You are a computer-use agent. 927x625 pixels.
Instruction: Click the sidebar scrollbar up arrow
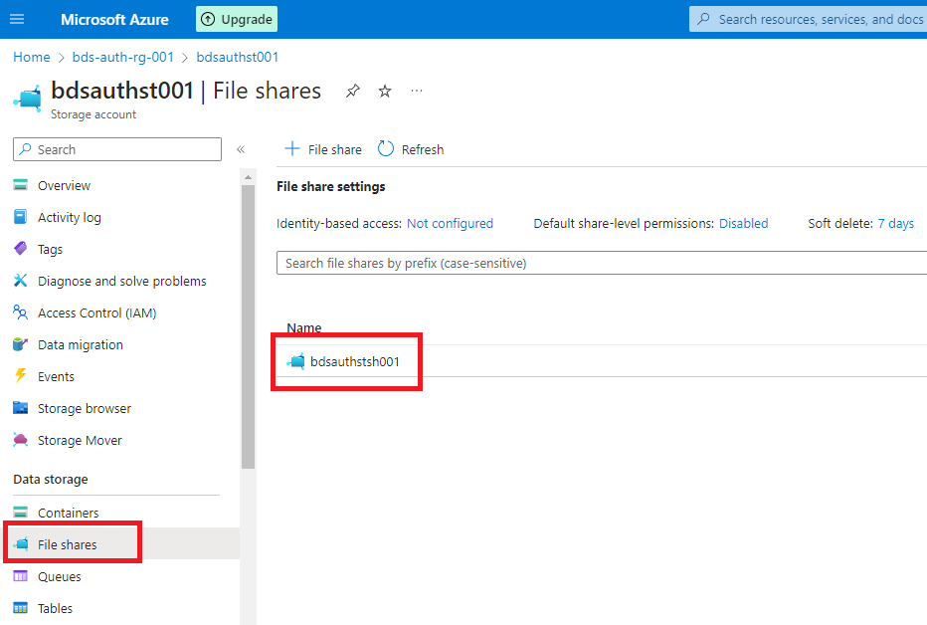point(248,177)
